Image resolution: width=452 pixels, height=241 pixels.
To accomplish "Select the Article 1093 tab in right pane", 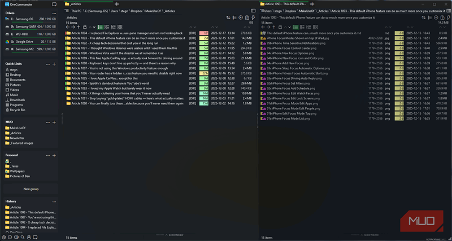I will point(284,4).
